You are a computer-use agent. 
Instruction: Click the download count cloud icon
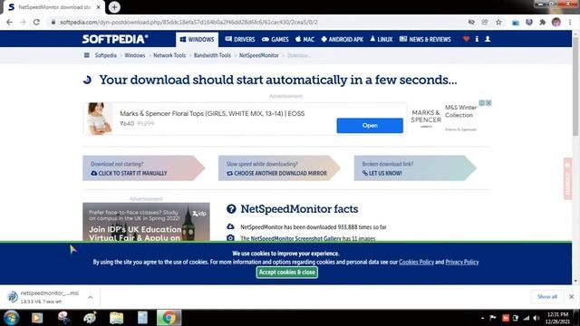tap(230, 226)
